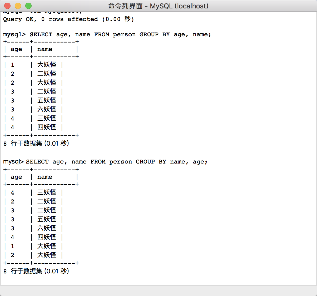Minimize window using the yellow button
Screen dimensions: 317x296
18,6
